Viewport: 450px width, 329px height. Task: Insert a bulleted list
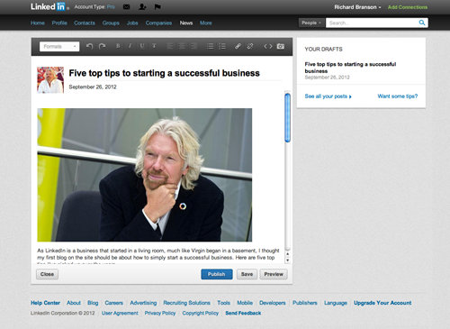pos(210,46)
